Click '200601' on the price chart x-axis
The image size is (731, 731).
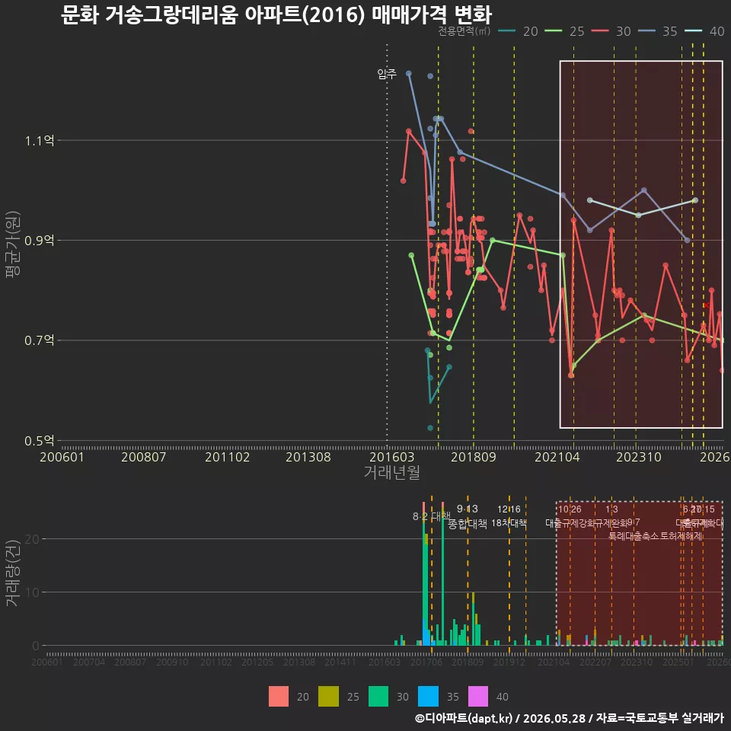62,457
